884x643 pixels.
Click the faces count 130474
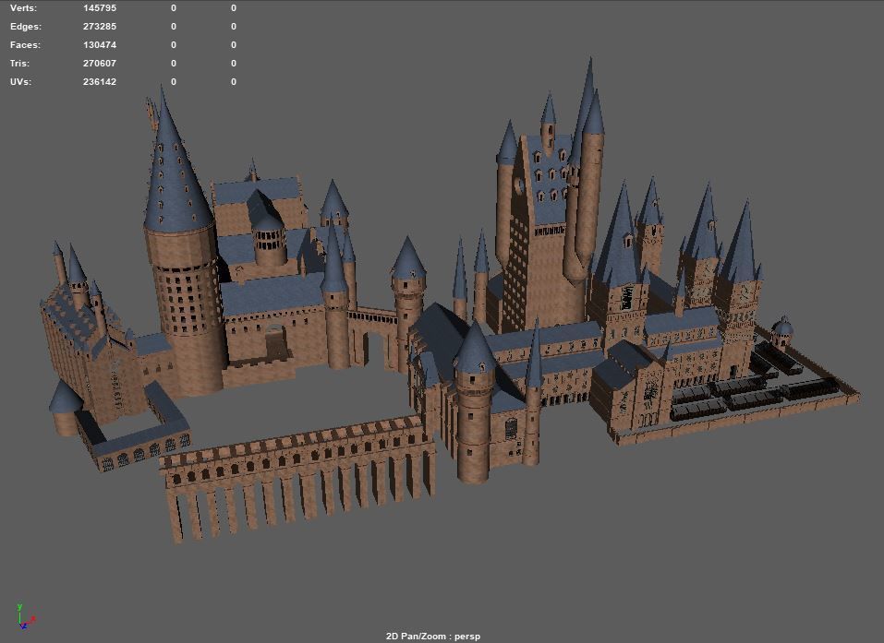pyautogui.click(x=99, y=45)
